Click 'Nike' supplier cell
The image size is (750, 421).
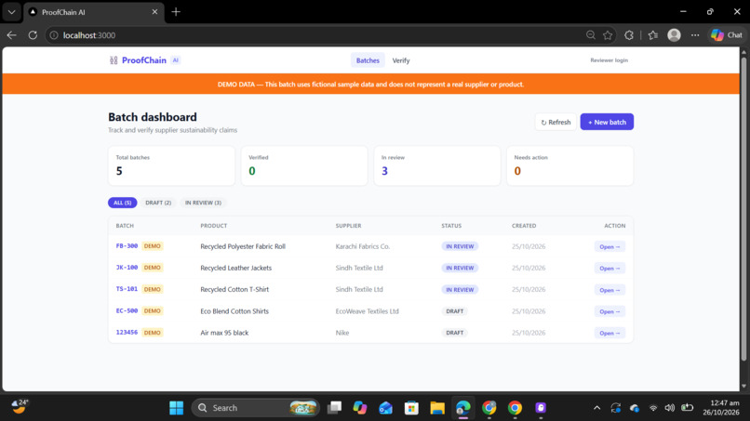tap(342, 333)
